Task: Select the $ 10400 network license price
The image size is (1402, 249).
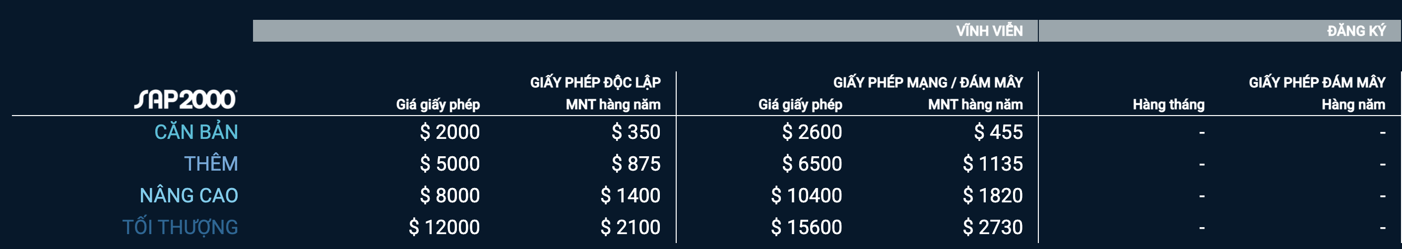Action: [x=807, y=195]
